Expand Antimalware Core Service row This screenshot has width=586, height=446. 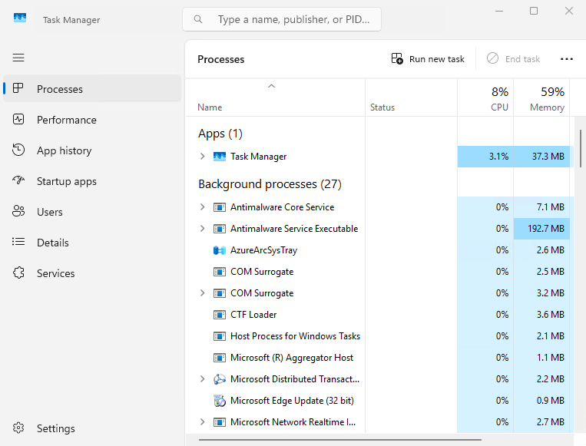(202, 207)
